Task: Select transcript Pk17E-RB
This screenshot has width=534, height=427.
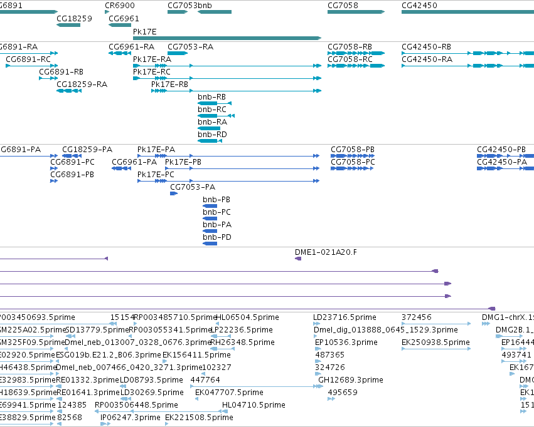Action: (x=237, y=91)
